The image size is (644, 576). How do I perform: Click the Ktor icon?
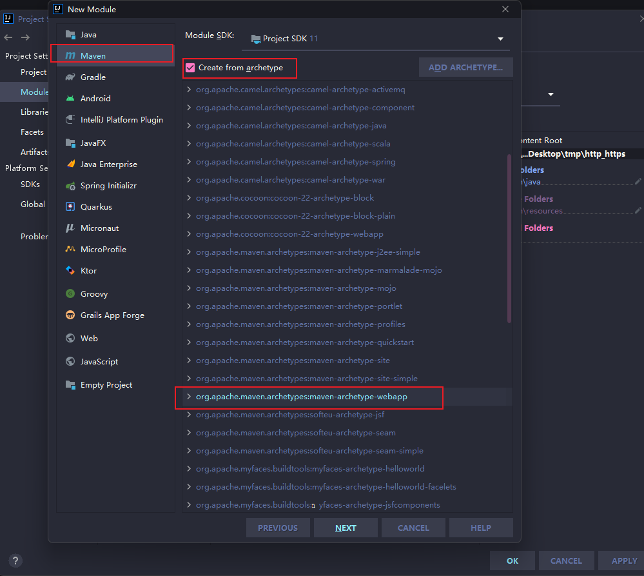[70, 270]
